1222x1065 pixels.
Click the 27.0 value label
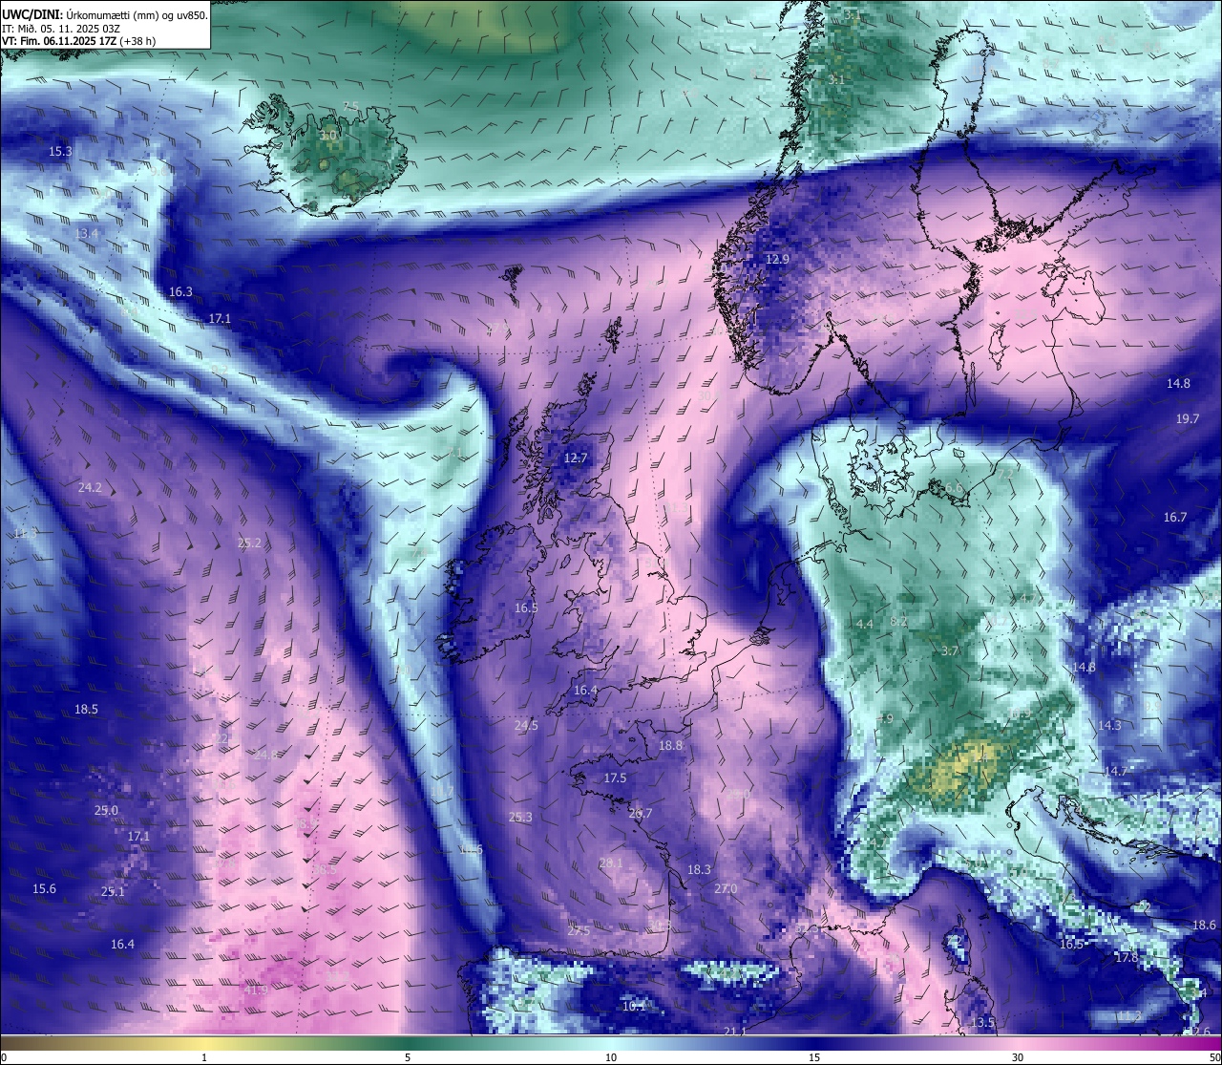click(726, 888)
